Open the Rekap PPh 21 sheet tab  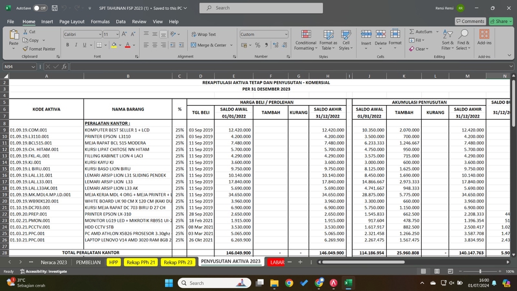[141, 262]
